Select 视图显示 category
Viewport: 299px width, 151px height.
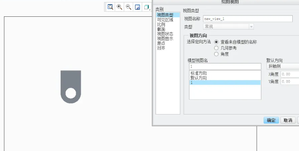pyautogui.click(x=165, y=39)
